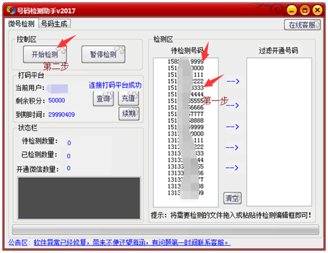
Task: Click the empty 过滤开通号码 result box
Action: pyautogui.click(x=279, y=132)
